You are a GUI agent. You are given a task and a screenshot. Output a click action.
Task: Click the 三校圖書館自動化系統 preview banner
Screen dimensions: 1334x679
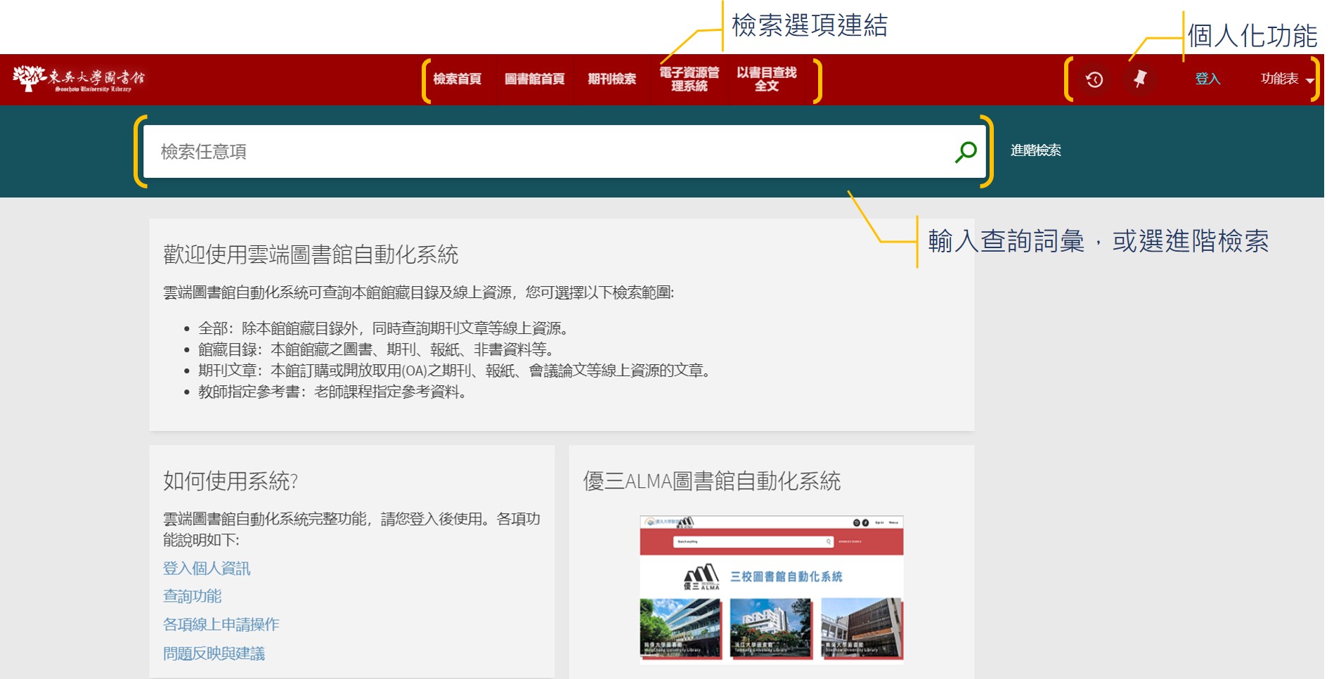pos(771,576)
